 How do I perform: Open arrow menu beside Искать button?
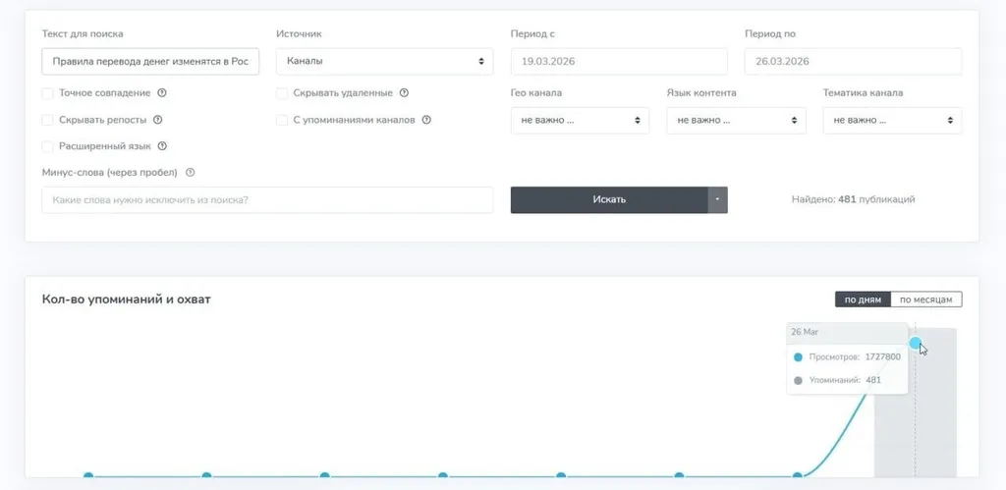coord(717,199)
